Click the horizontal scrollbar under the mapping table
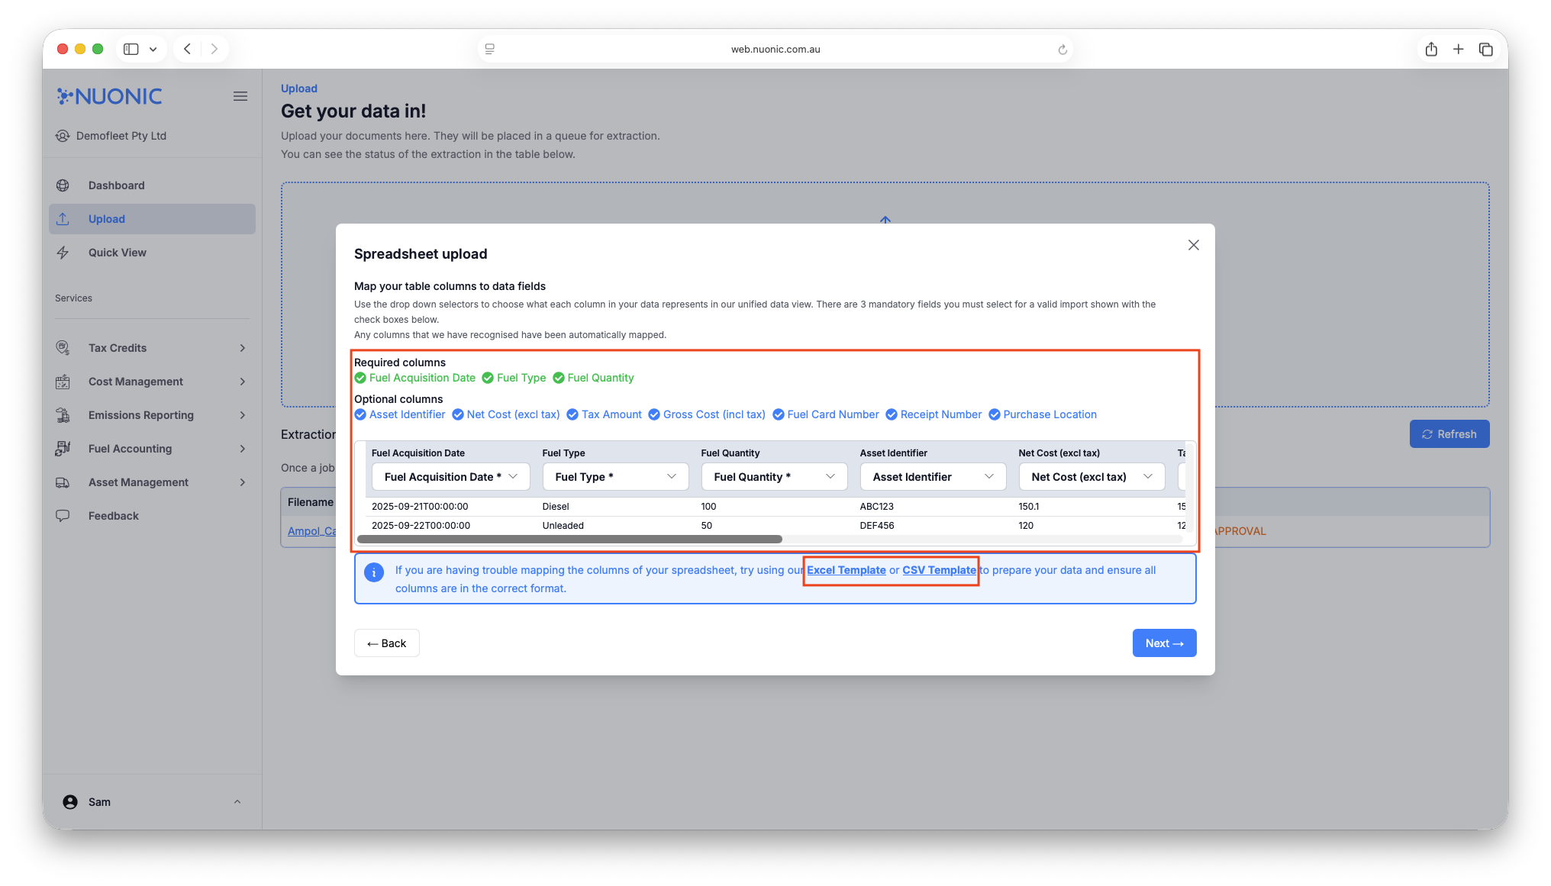 click(x=569, y=539)
